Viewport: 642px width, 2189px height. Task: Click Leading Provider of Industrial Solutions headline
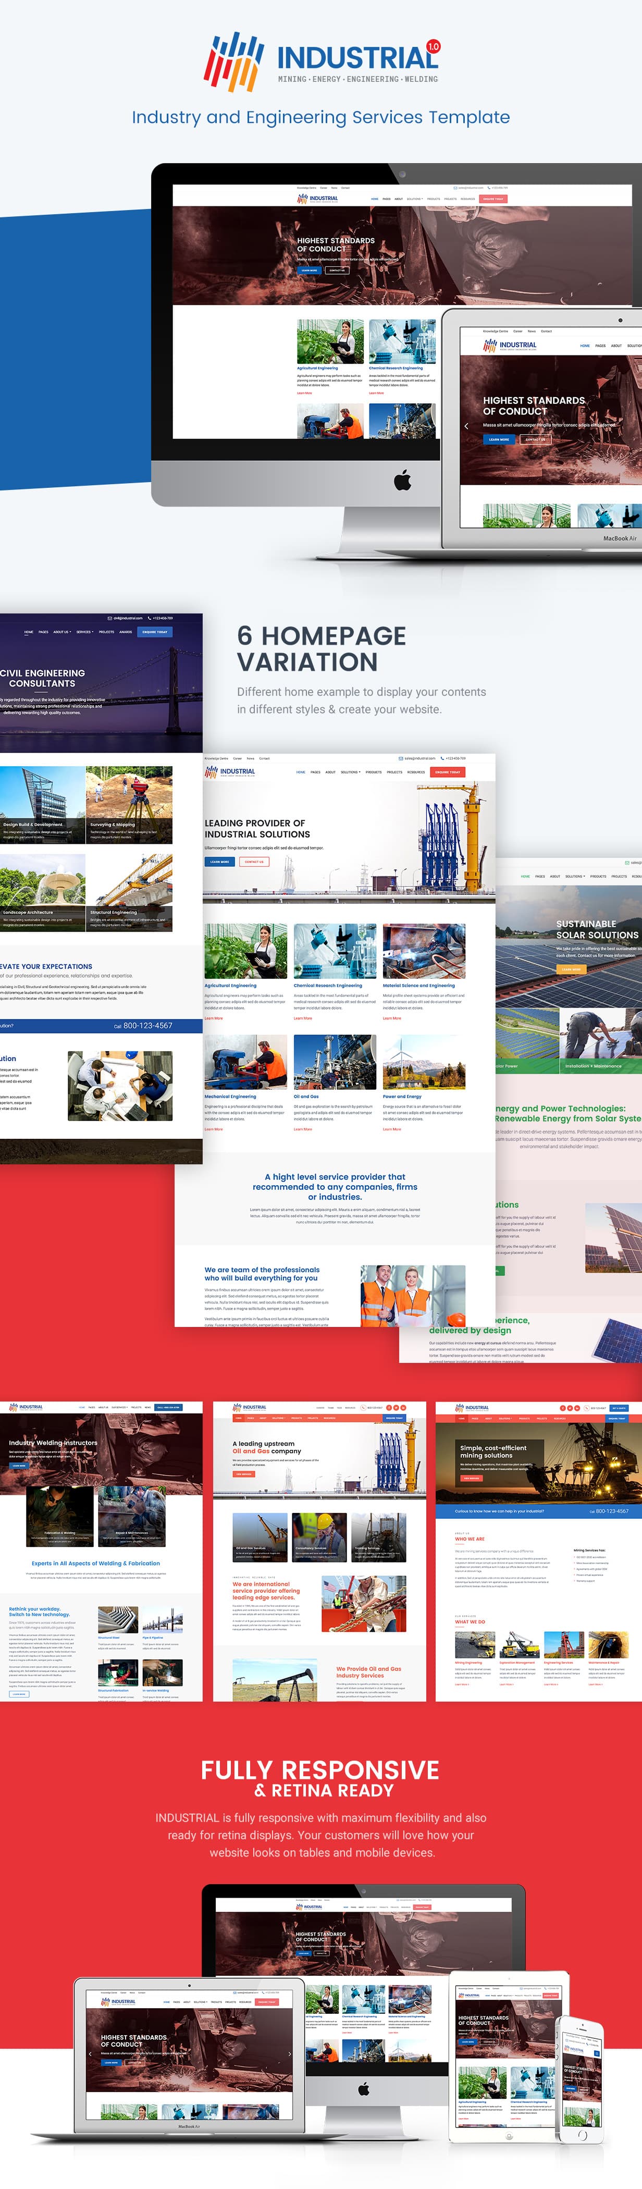click(x=257, y=829)
